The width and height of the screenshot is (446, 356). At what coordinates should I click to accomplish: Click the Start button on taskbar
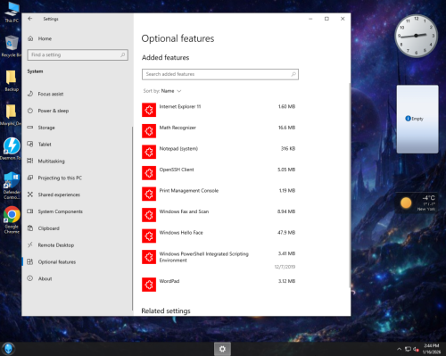(8, 349)
